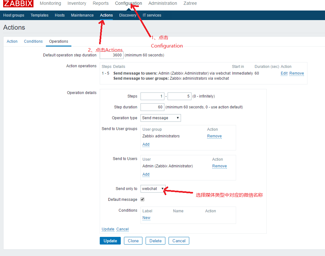Add a user group recipient
325x256 pixels.
146,144
